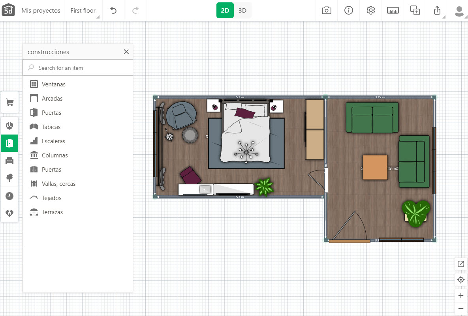Click the zoom in plus button
468x316 pixels.
[460, 295]
